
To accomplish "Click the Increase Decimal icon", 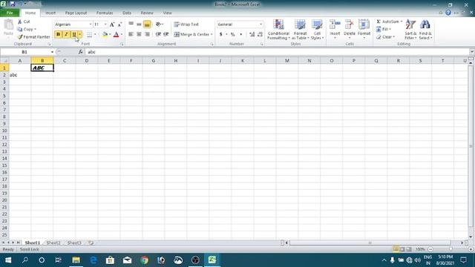I will click(252, 35).
